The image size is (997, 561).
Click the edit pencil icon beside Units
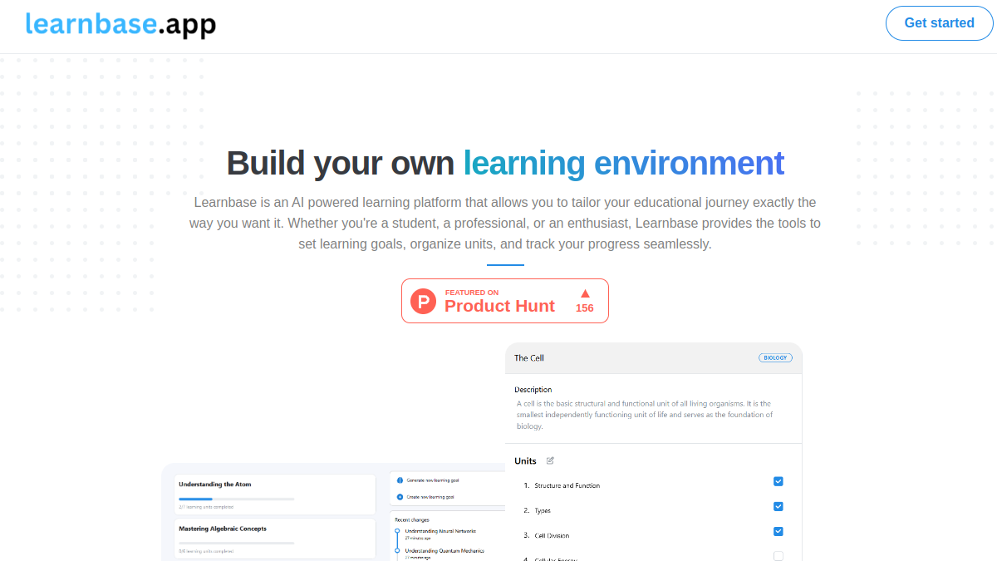pyautogui.click(x=550, y=460)
